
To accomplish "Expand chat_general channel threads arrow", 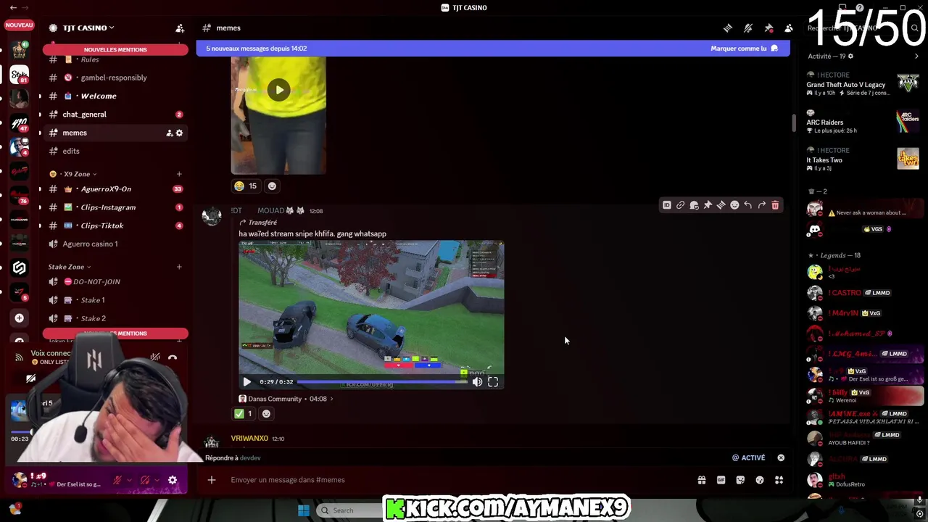I will (40, 115).
